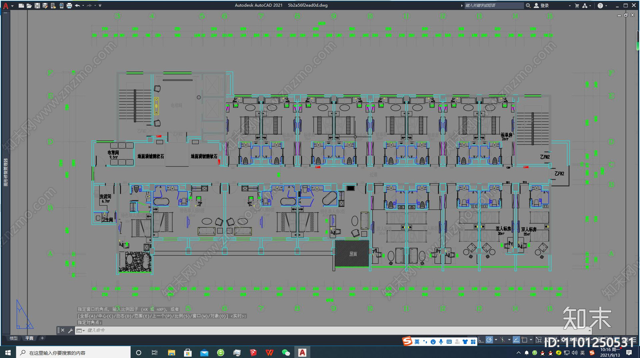This screenshot has width=640, height=358.
Task: Undo the last action
Action: coord(77,6)
